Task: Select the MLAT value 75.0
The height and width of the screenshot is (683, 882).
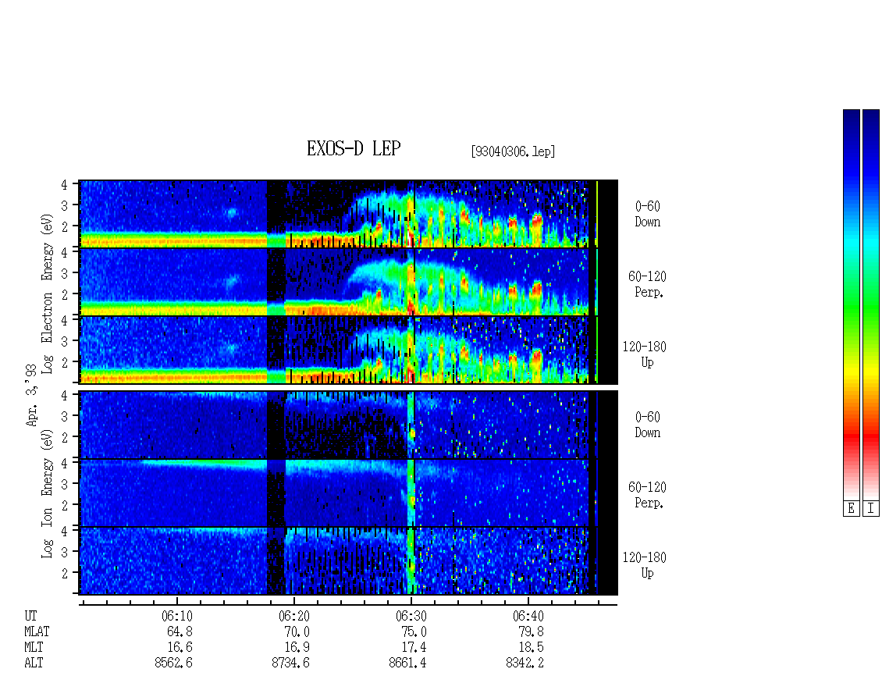Action: coord(414,631)
